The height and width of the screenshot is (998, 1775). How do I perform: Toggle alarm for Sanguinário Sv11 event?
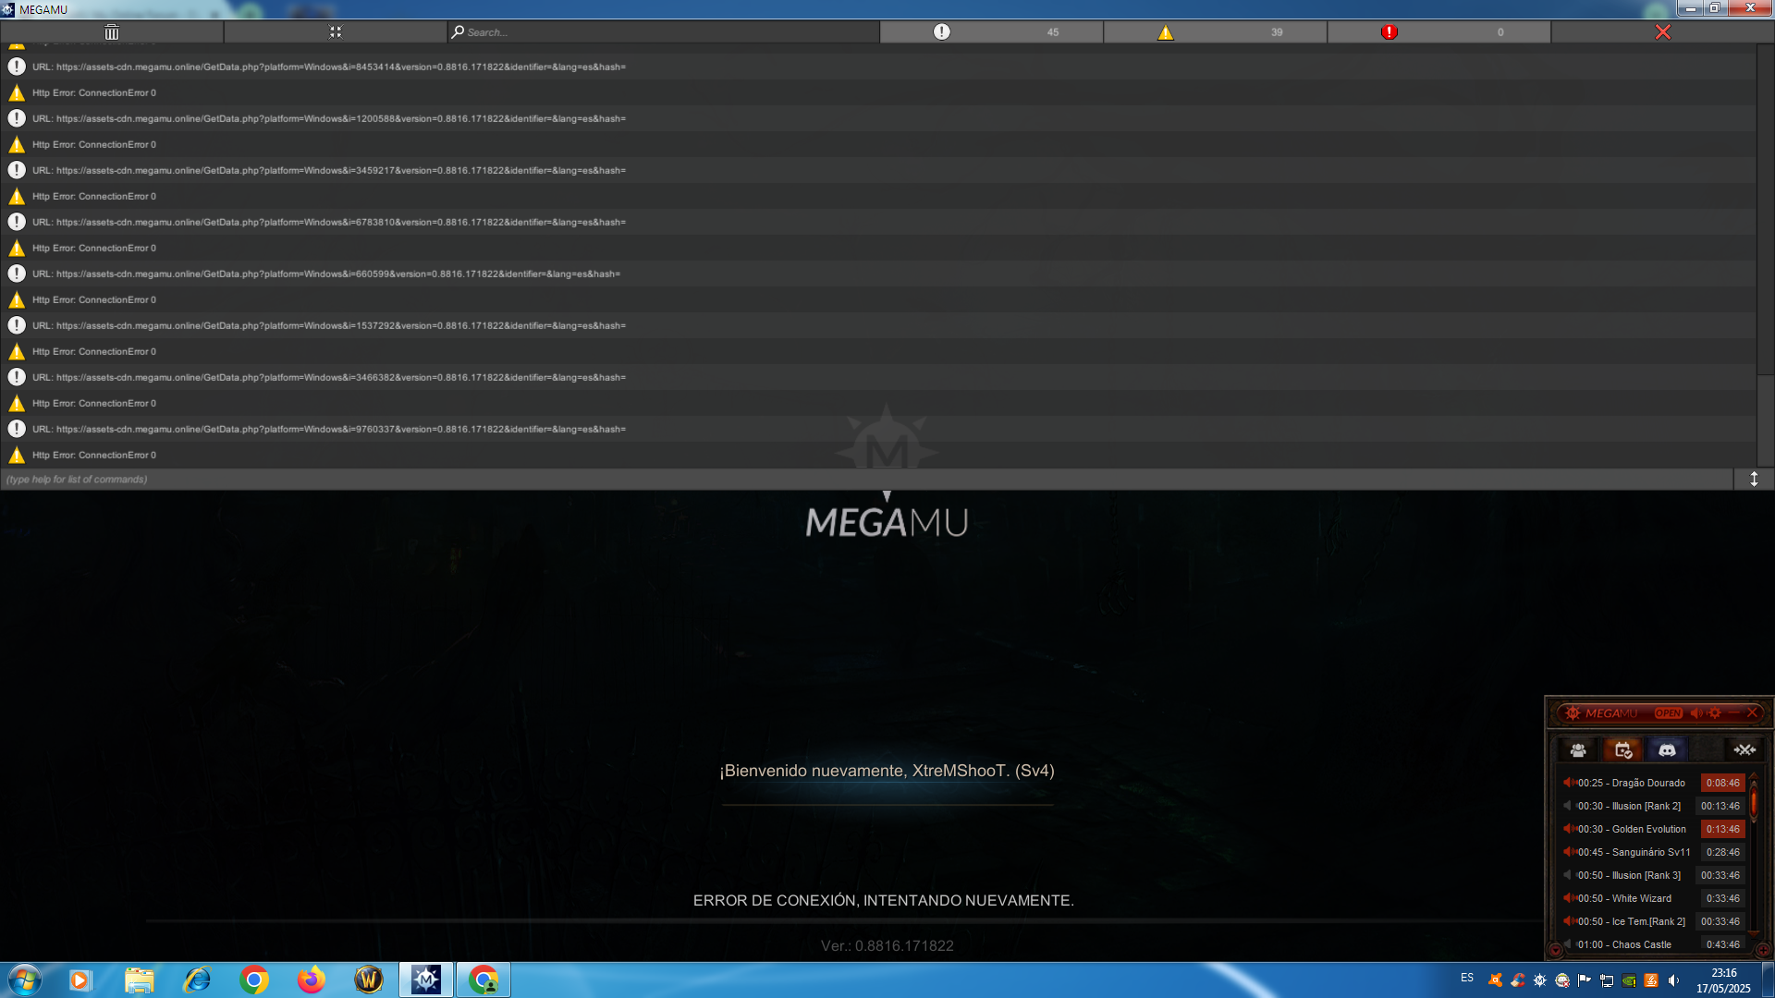[1569, 852]
